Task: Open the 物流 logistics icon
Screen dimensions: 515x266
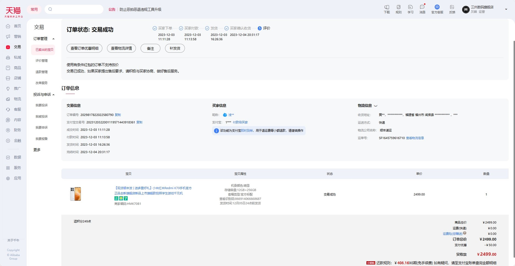Action: (8, 99)
